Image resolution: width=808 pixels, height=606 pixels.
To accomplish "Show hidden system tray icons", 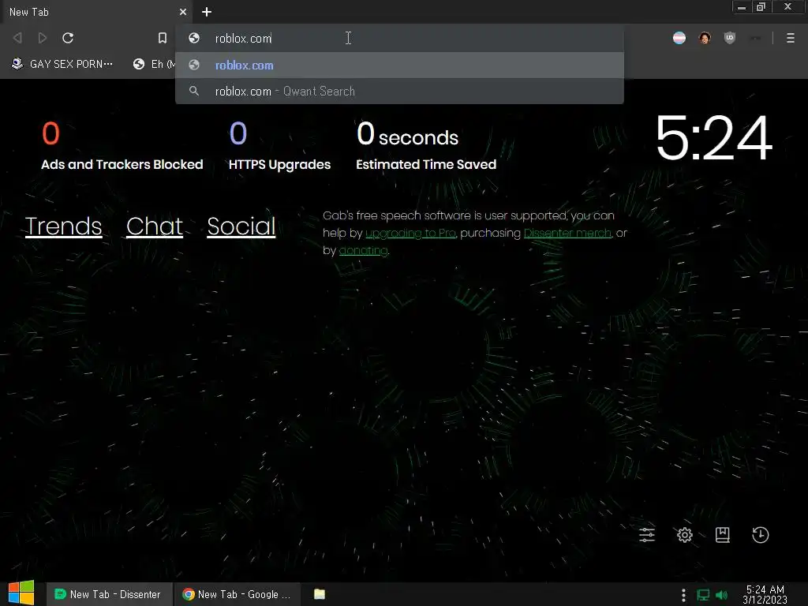I will pos(683,595).
